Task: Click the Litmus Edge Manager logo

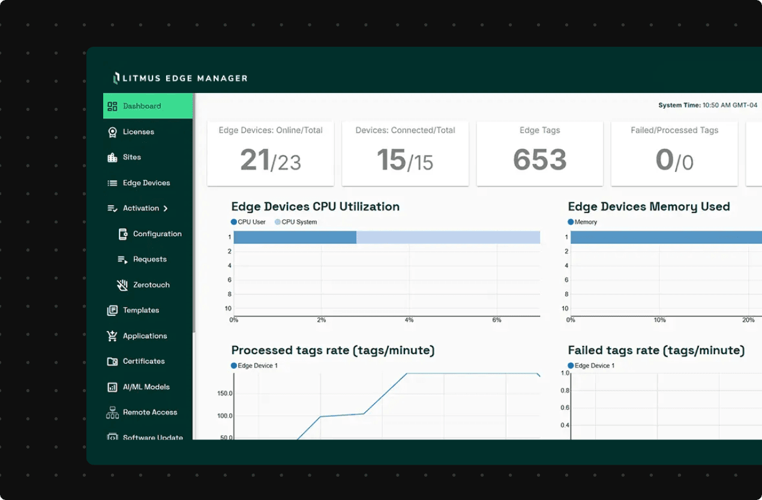Action: click(x=180, y=78)
